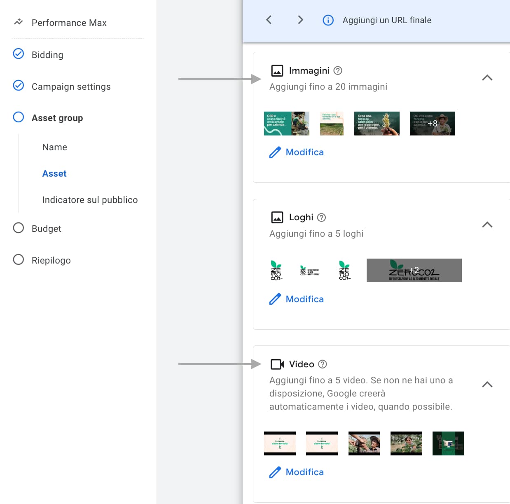Go to Indicatore sul pubblico
Screen dimensions: 510x504
[90, 200]
